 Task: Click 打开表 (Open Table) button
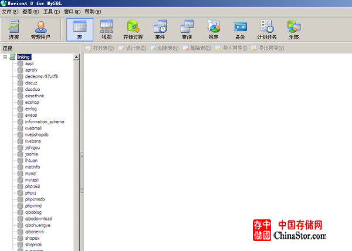(100, 48)
